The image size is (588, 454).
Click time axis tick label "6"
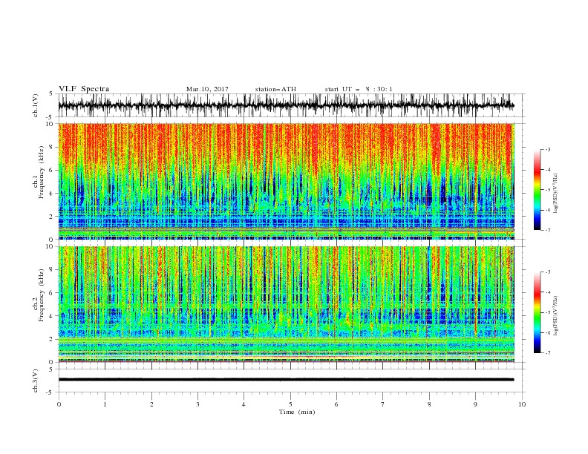[x=336, y=404]
